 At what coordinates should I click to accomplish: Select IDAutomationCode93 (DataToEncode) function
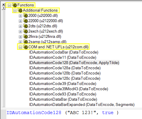tap(63, 94)
